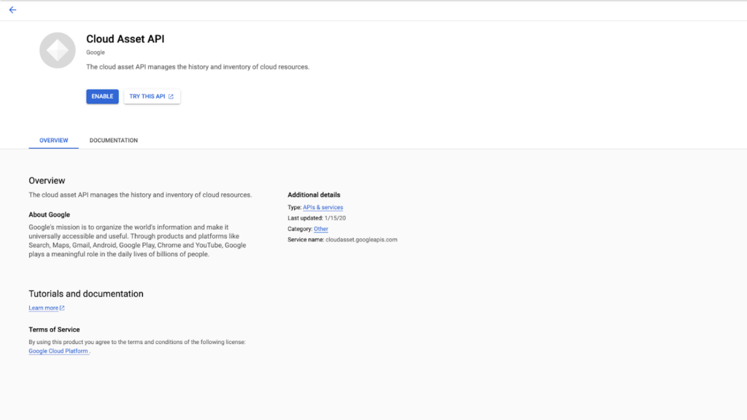Click the service name cloudasset.googleapis.com
This screenshot has width=747, height=420.
[361, 239]
